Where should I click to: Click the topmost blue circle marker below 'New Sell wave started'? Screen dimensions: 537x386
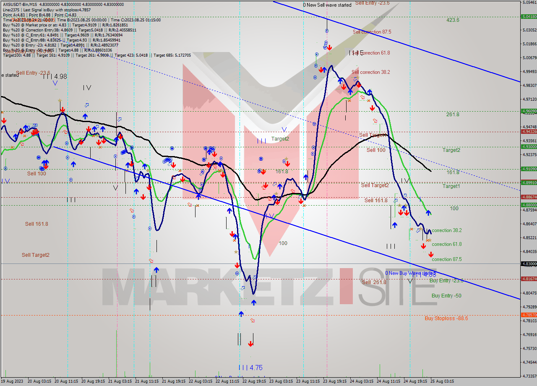tap(327, 31)
